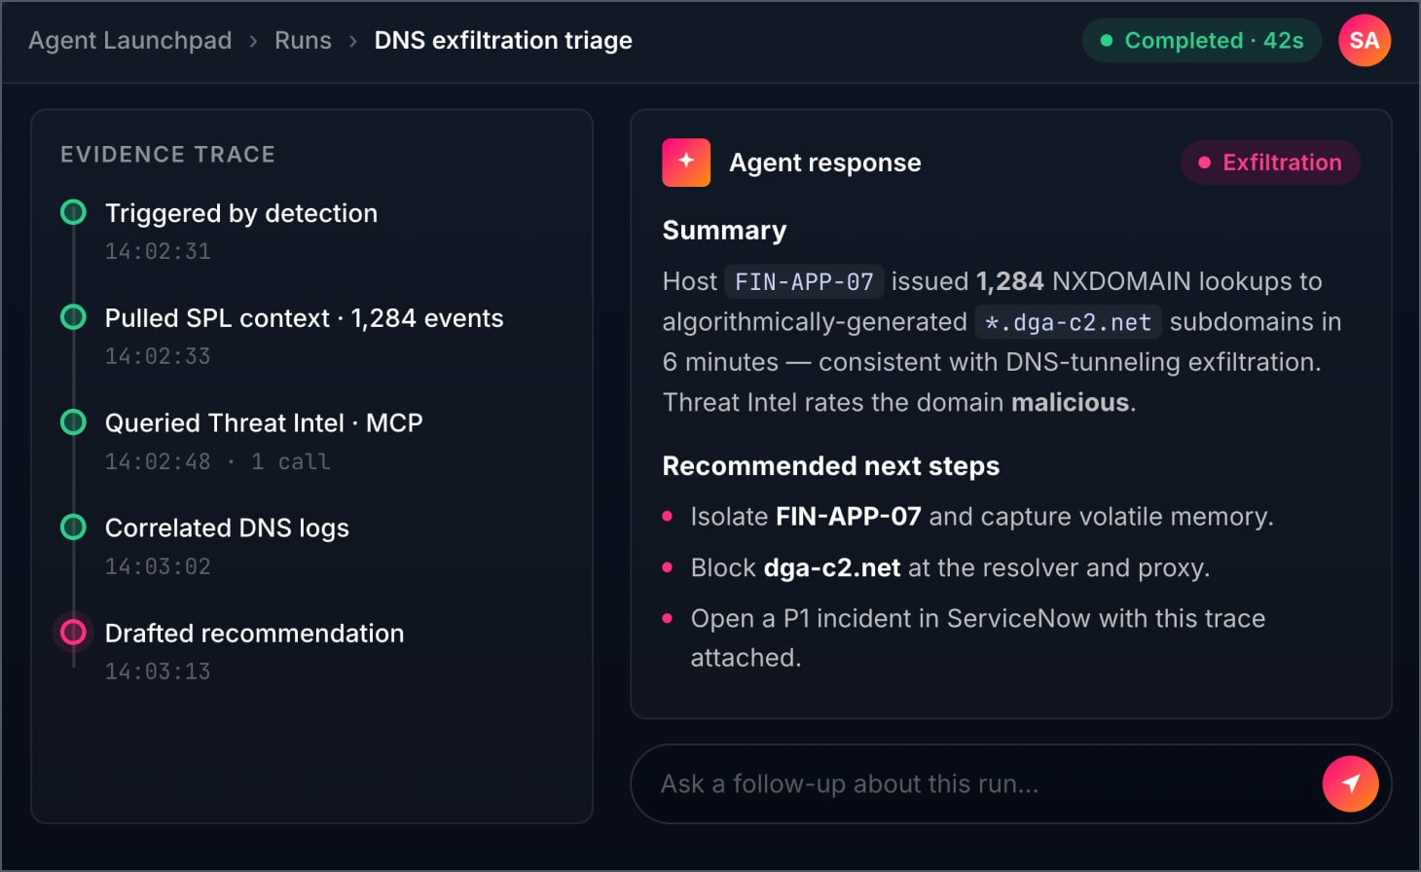Viewport: 1421px width, 872px height.
Task: Click the *.dga-c2.net domain code chip
Action: click(x=1068, y=322)
